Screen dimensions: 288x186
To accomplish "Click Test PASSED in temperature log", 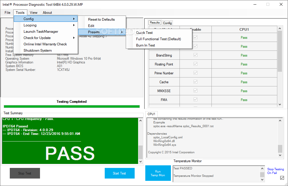I will 183,168.
